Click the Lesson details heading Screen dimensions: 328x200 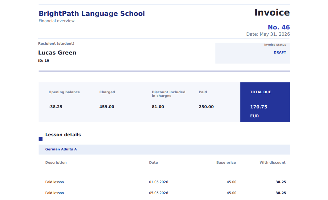point(63,135)
